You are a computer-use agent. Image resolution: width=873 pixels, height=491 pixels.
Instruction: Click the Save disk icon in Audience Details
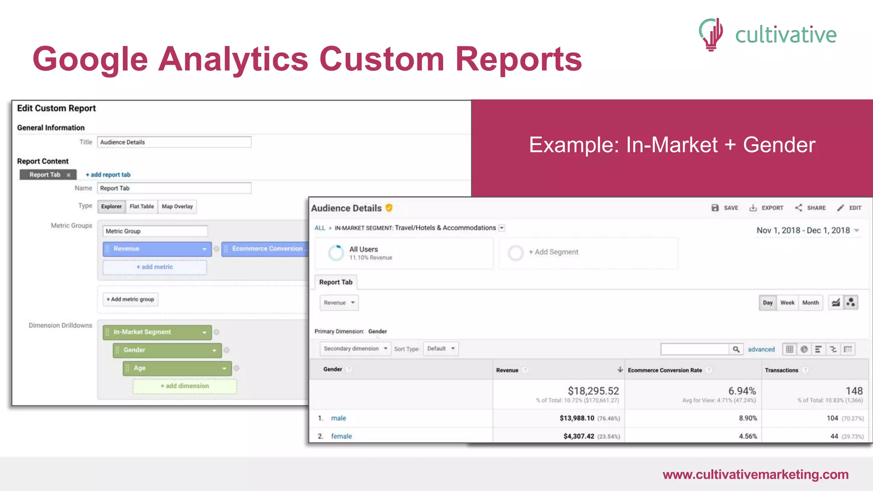coord(715,208)
